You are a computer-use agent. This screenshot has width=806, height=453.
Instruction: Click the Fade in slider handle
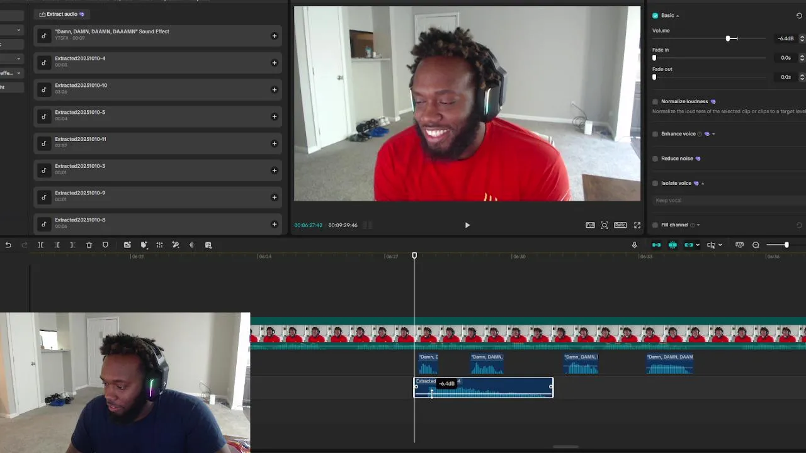click(654, 58)
